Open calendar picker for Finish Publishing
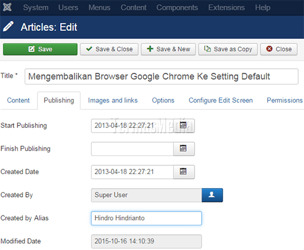Image resolution: width=304 pixels, height=250 pixels. point(184,149)
